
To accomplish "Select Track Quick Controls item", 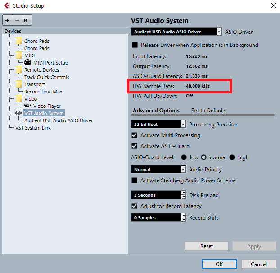I will pyautogui.click(x=47, y=77).
